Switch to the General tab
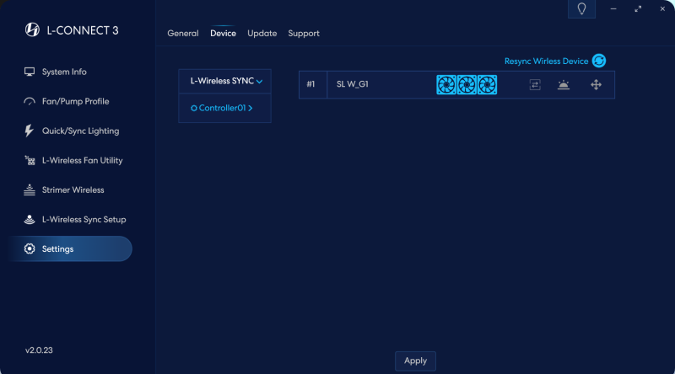Viewport: 675px width, 374px height. click(183, 33)
